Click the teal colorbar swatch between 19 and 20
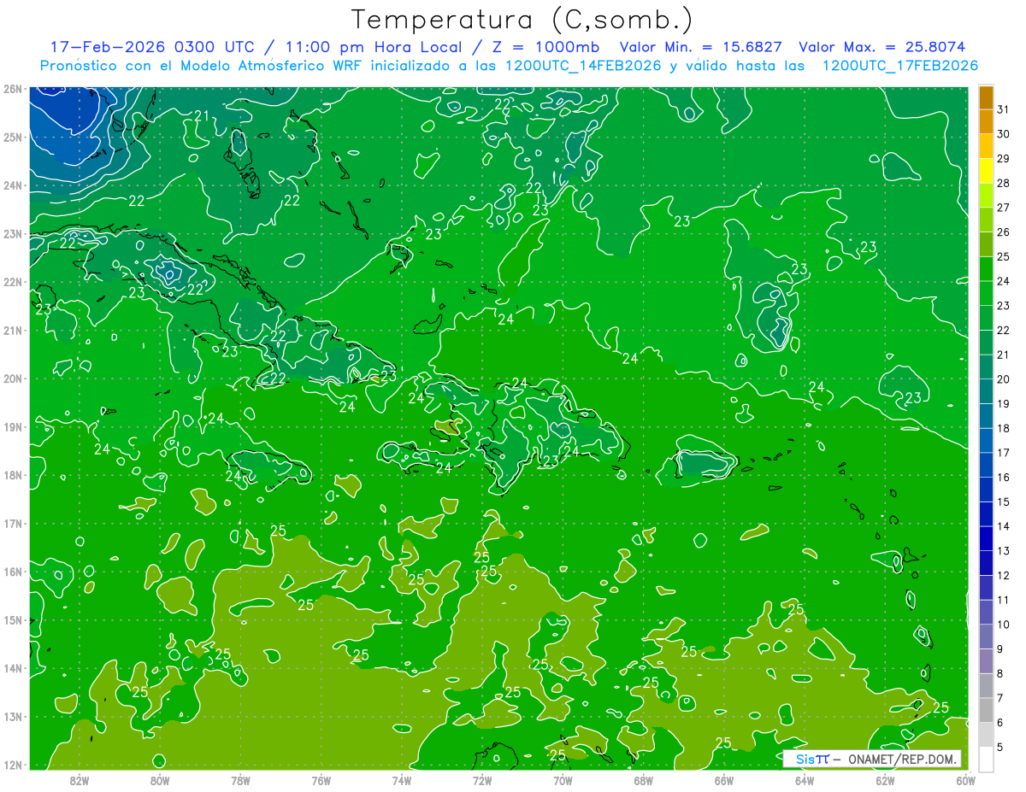The height and width of the screenshot is (792, 1026). 986,391
